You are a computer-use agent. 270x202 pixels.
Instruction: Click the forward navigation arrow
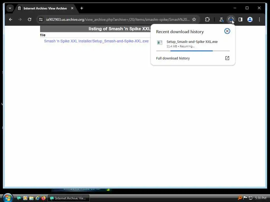pos(20,19)
